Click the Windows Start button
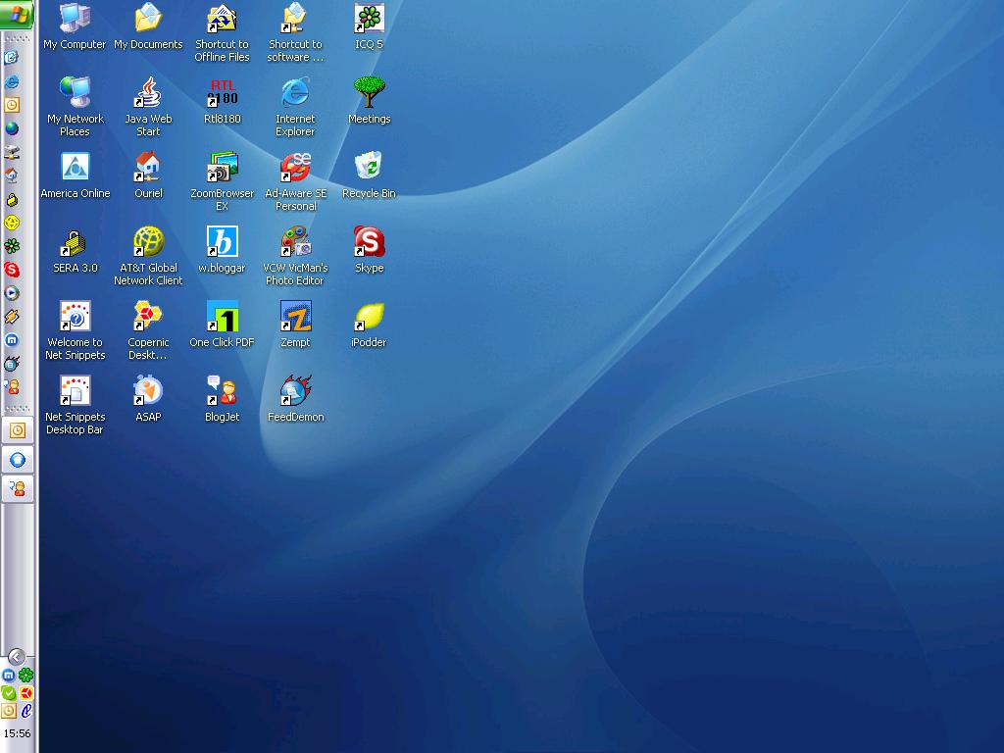 pos(18,13)
